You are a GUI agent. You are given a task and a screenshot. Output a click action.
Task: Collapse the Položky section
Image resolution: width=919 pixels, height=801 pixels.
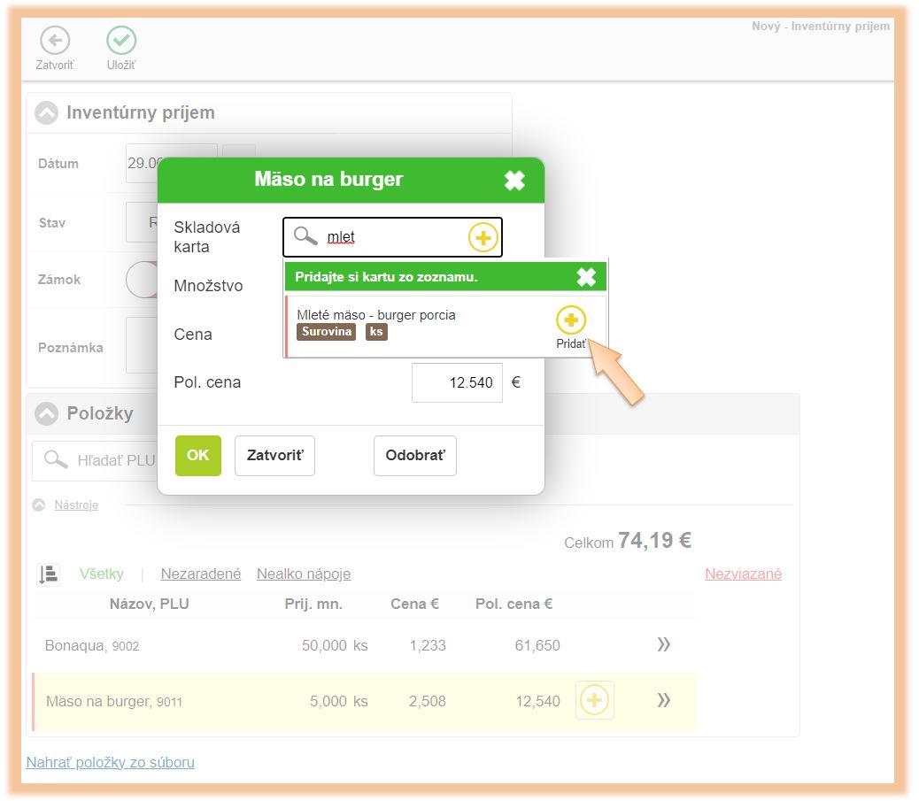click(46, 413)
